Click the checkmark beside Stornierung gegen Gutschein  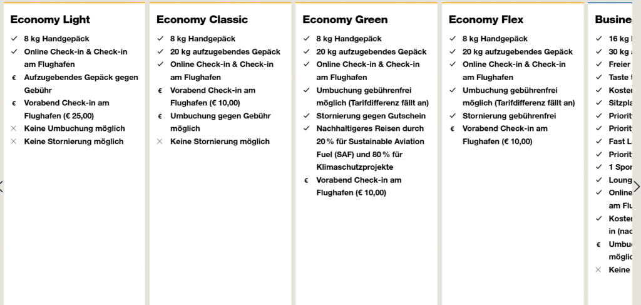(x=307, y=116)
